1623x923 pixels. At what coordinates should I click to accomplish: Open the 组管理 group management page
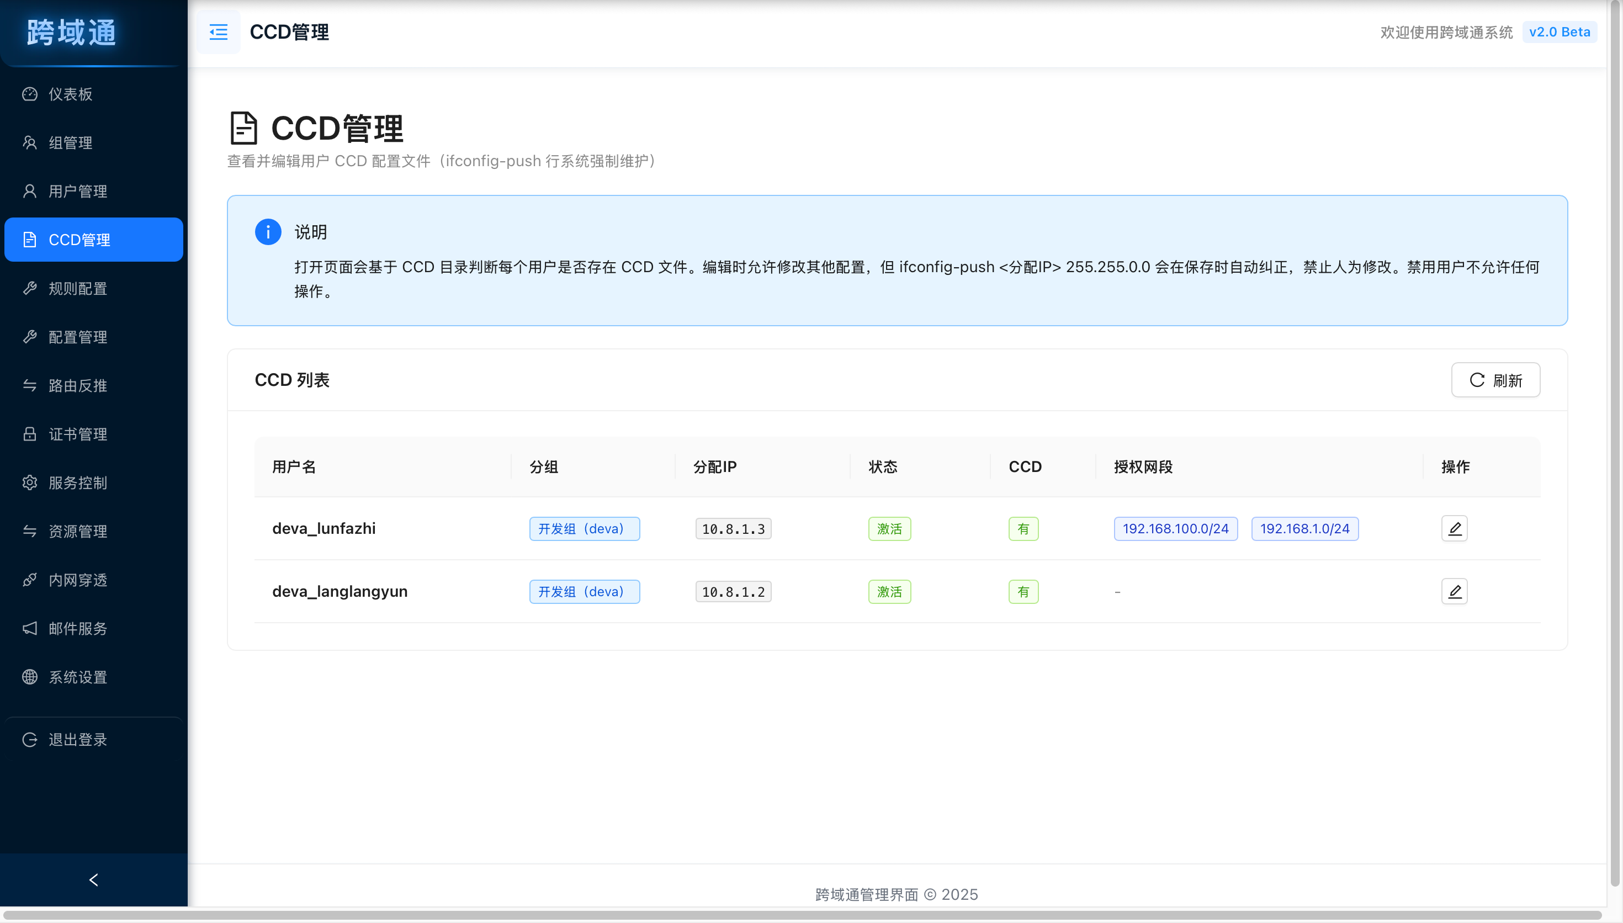click(70, 142)
